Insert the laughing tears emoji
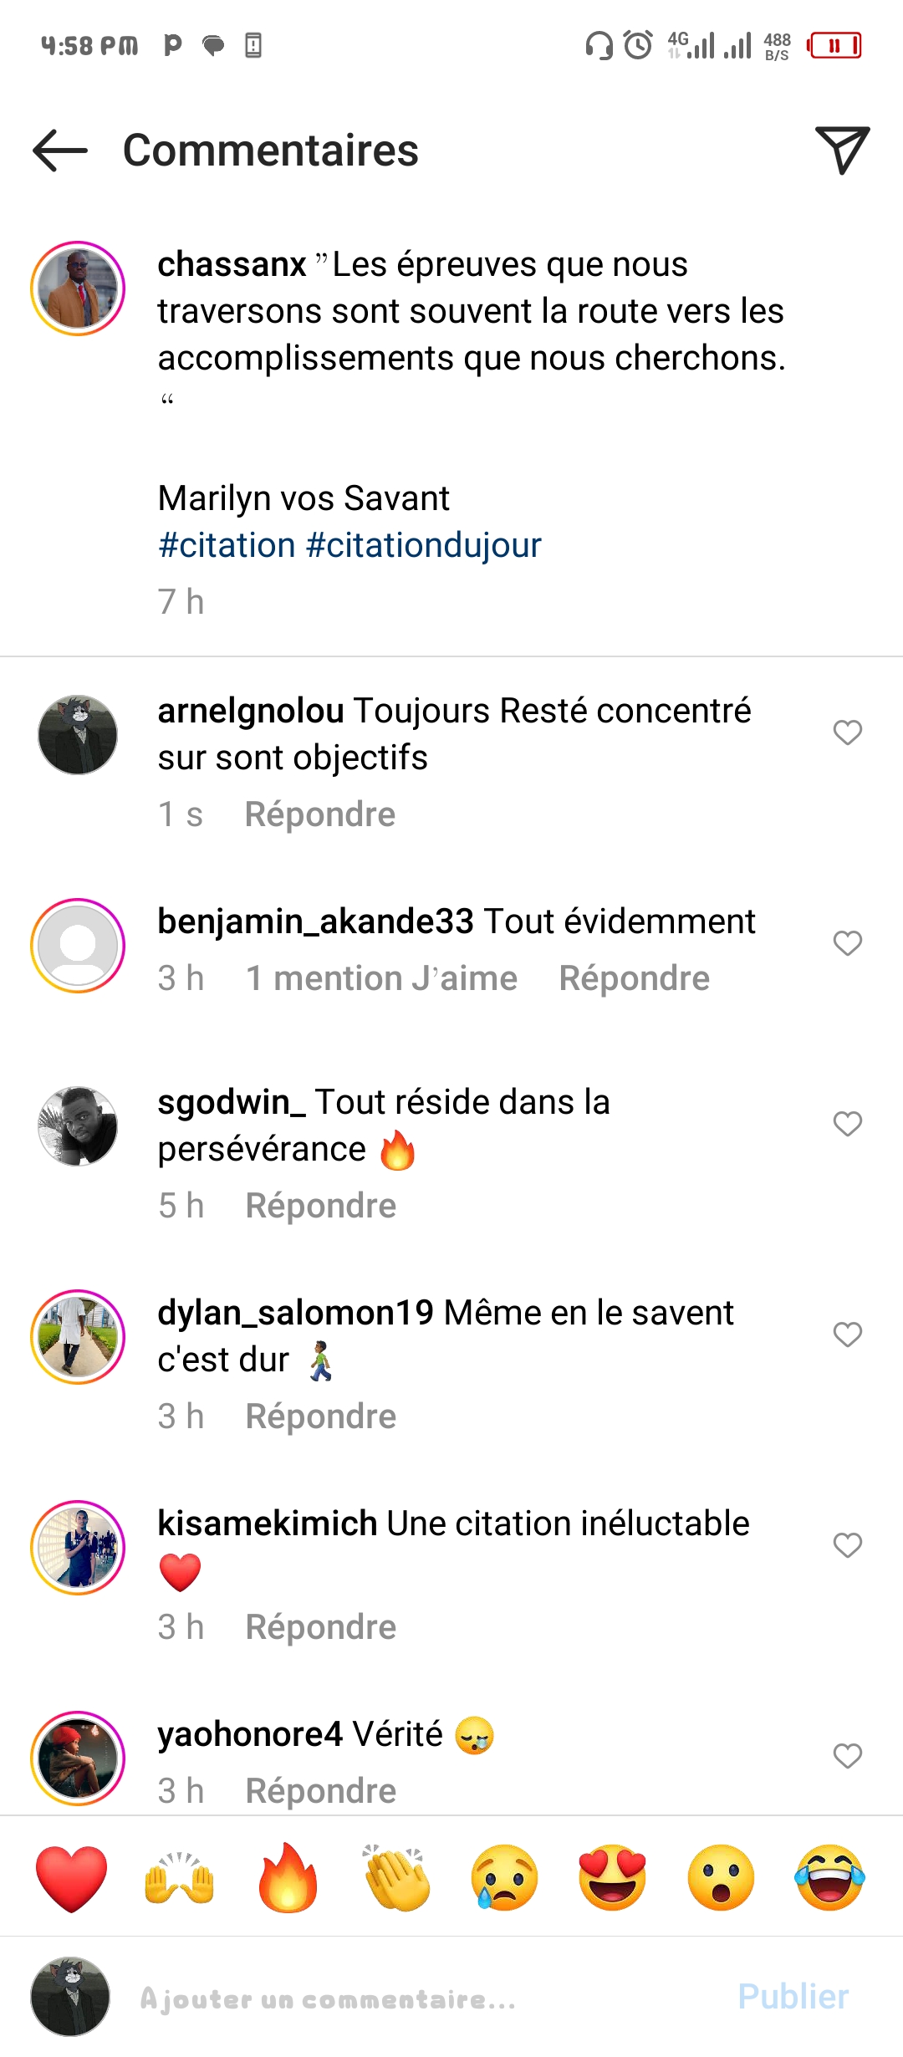The width and height of the screenshot is (903, 2057). click(830, 1878)
